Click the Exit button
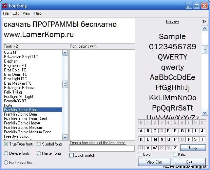The width and height of the screenshot is (210, 170). [x=189, y=162]
